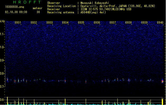Click the Receiver label
The height and width of the screenshot is (105, 166).
point(54,9)
